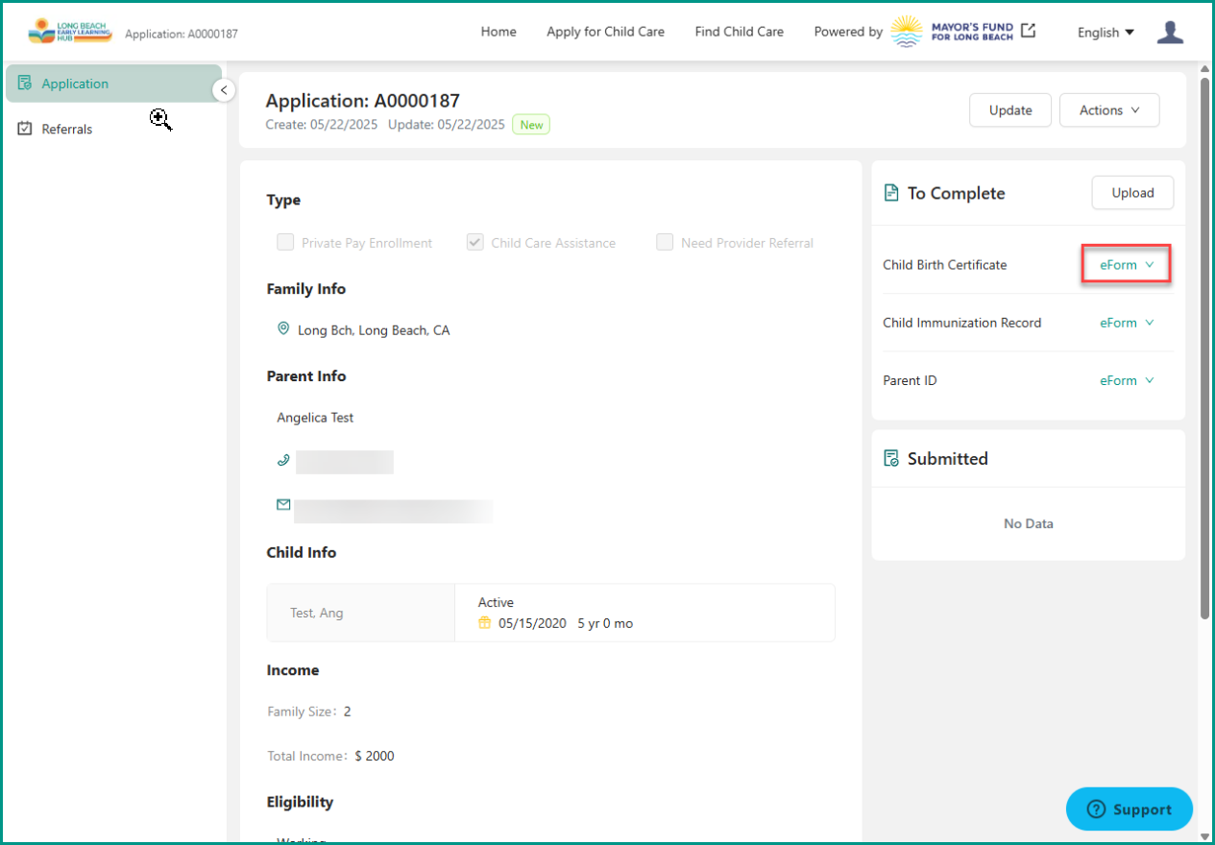Image resolution: width=1215 pixels, height=845 pixels.
Task: Click the Child Immunization Record label
Action: (x=962, y=323)
